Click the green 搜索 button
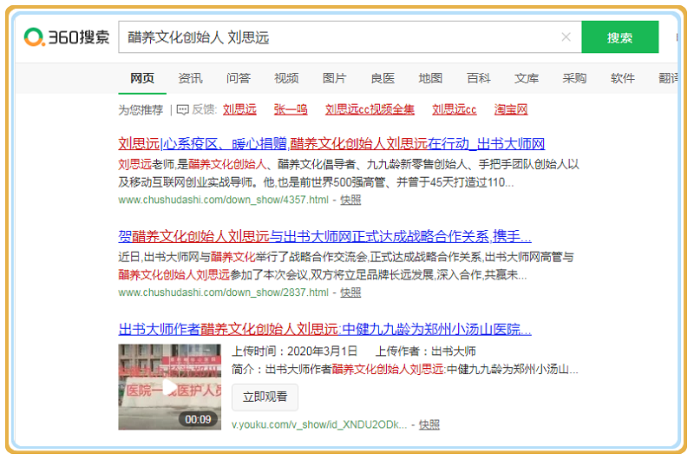Screen dimensions: 694x460 coord(619,37)
